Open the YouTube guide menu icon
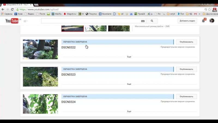 tap(25, 21)
